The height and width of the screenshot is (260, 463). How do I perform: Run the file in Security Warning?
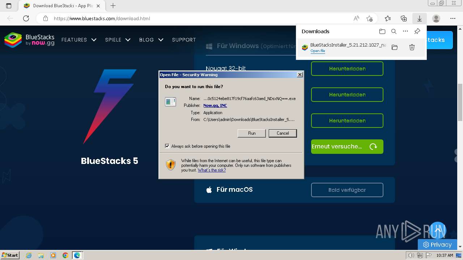252,133
